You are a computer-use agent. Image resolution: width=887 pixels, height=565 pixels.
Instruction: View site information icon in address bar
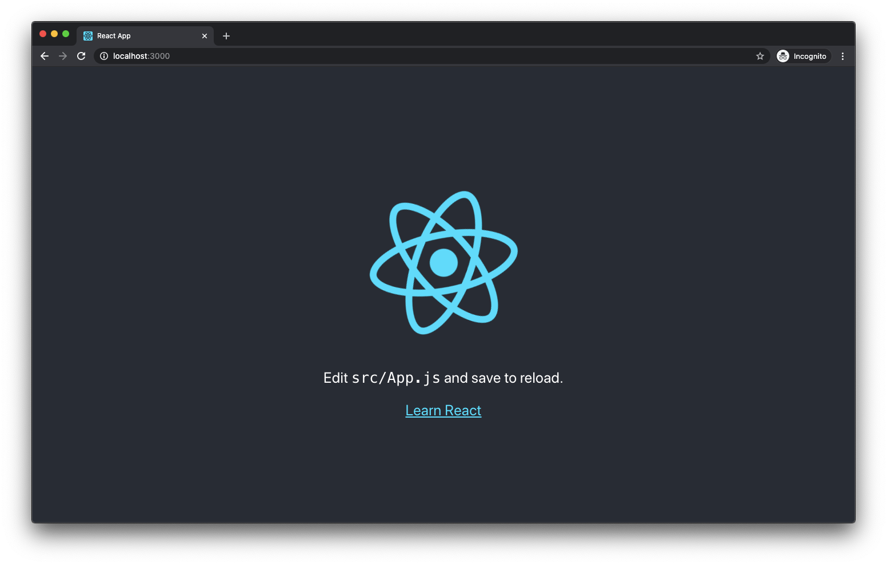click(x=104, y=56)
